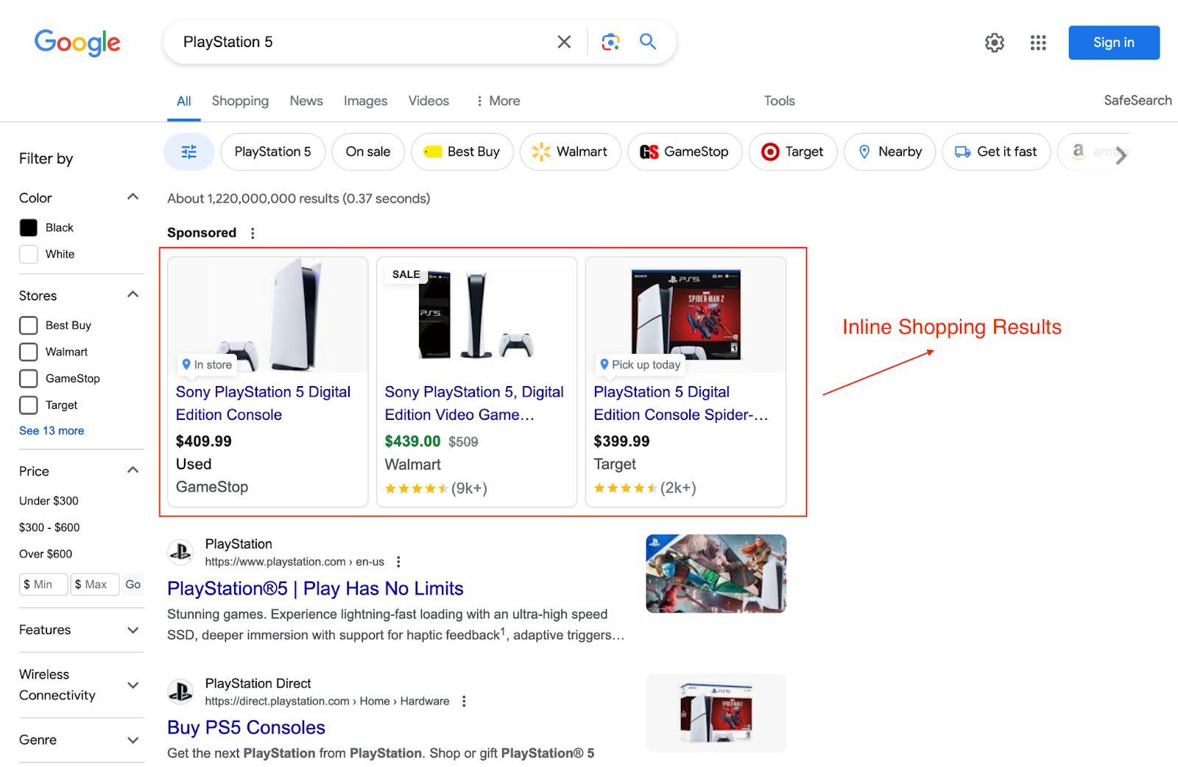Select $300 - $600 price range

point(49,527)
